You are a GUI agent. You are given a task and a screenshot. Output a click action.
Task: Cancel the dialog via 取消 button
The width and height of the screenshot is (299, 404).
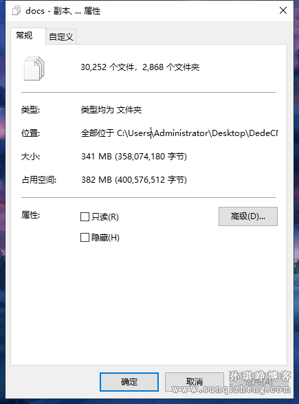194,381
